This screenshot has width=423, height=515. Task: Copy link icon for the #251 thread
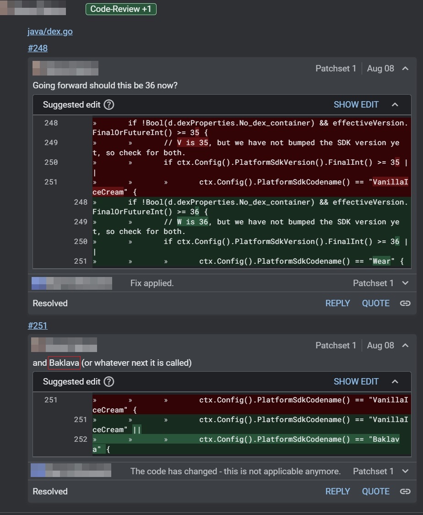(x=405, y=492)
